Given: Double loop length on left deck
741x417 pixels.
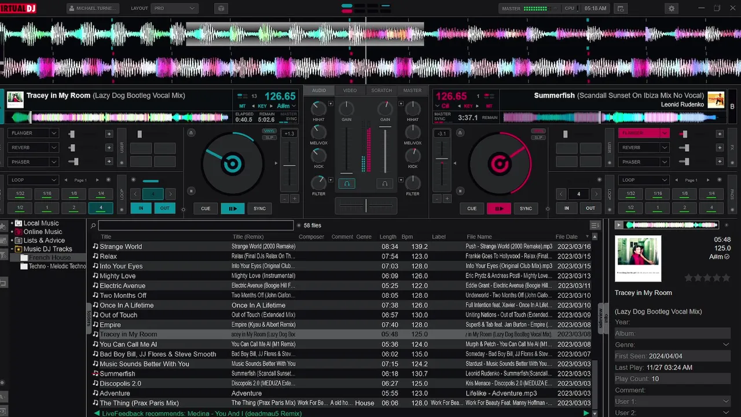Looking at the screenshot, I should 170,194.
